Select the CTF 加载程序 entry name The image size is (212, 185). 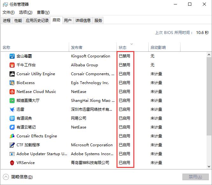28,145
